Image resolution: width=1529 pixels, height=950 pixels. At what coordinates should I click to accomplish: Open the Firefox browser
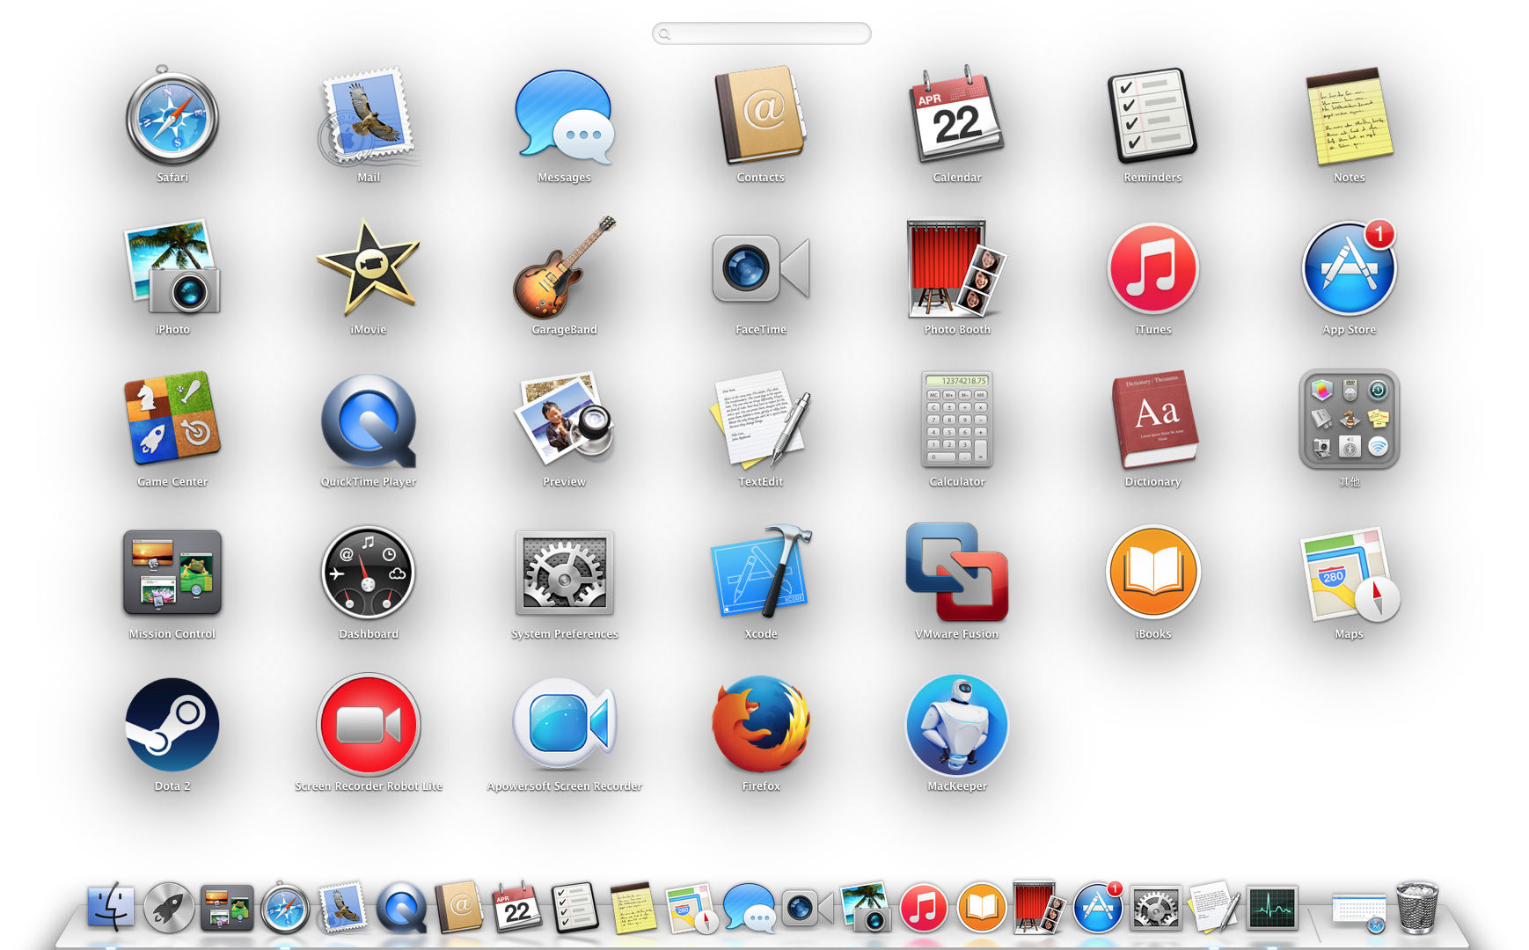tap(761, 724)
